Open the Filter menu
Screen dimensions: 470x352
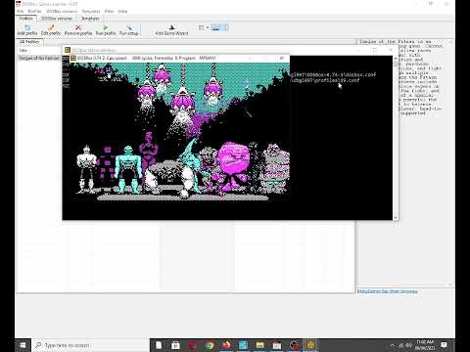(x=109, y=11)
